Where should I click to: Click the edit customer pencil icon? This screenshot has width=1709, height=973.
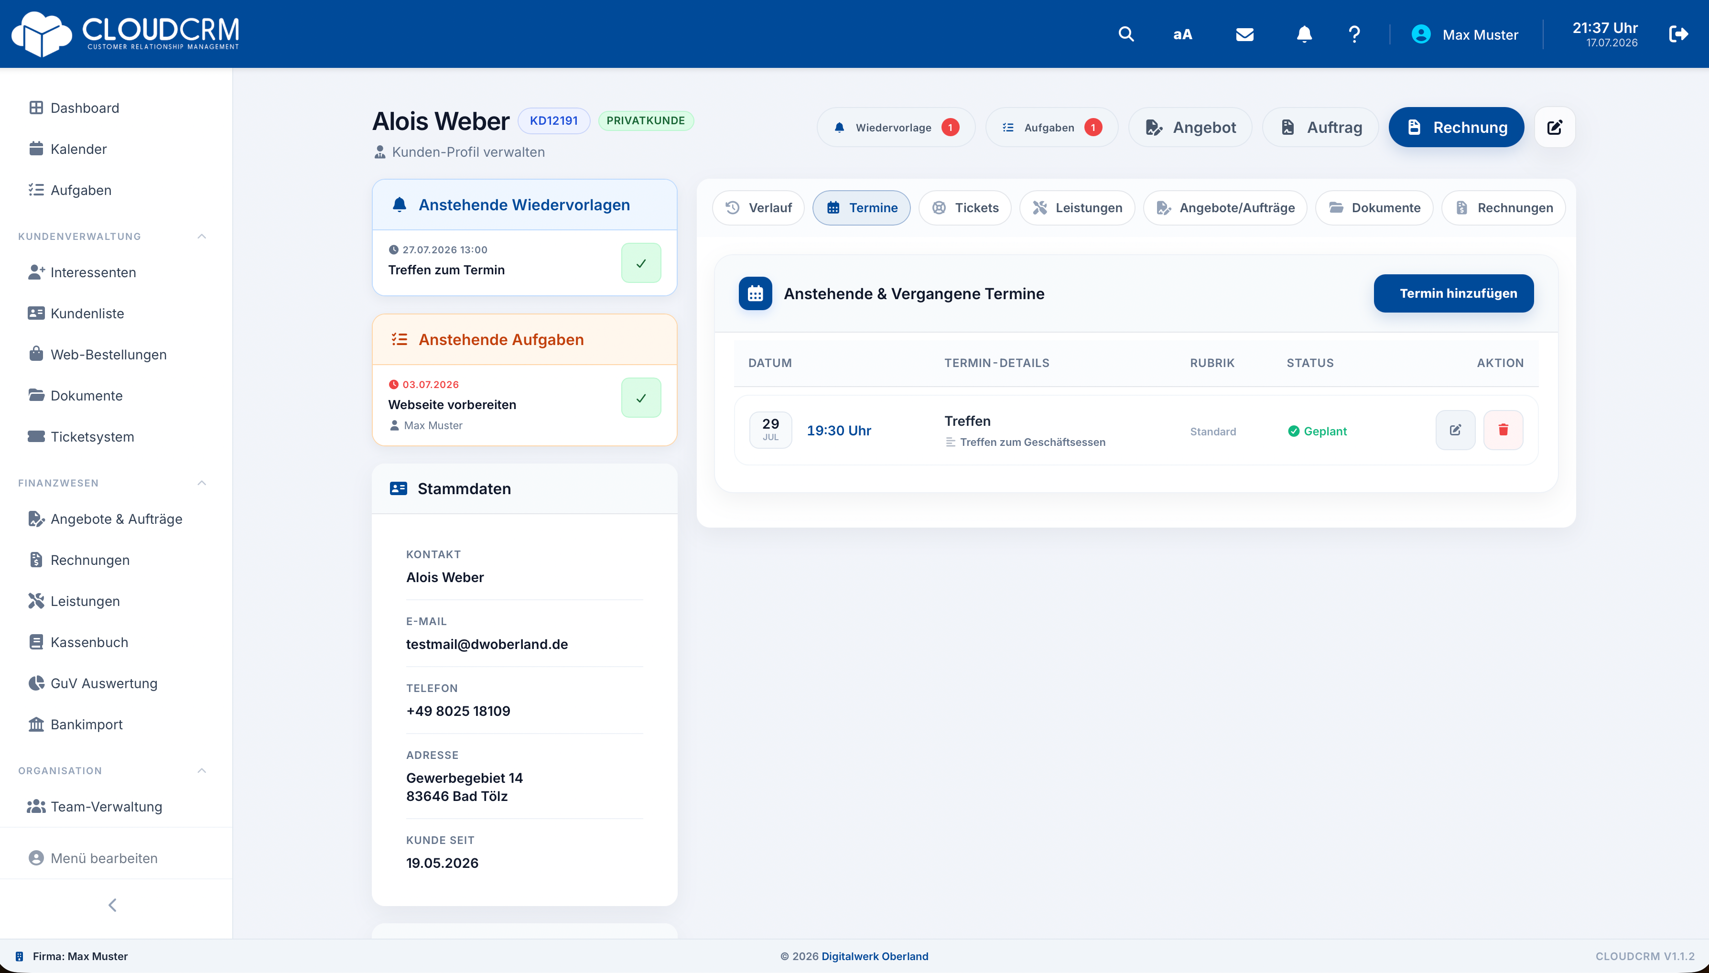click(x=1554, y=127)
